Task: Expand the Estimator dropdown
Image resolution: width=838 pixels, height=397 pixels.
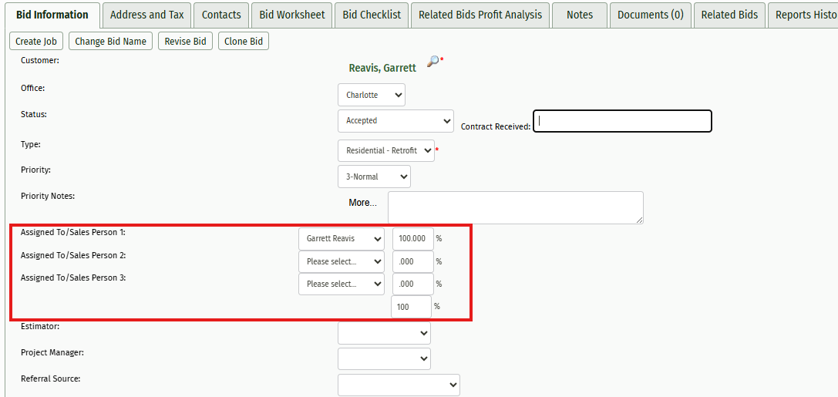Action: coord(384,333)
